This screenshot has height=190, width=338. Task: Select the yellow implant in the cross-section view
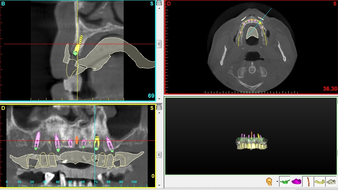pyautogui.click(x=78, y=45)
